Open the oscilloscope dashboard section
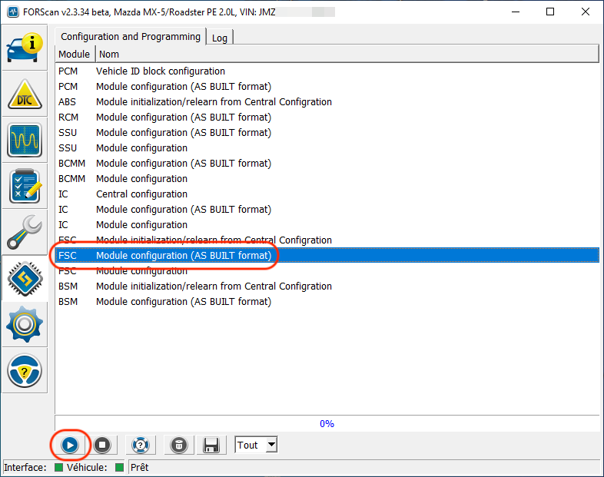Image resolution: width=604 pixels, height=477 pixels. [x=25, y=140]
